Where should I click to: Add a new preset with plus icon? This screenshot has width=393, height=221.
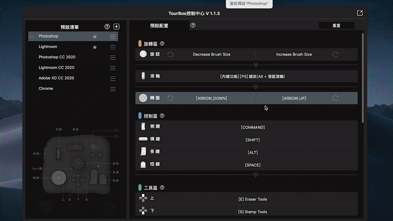pos(116,27)
